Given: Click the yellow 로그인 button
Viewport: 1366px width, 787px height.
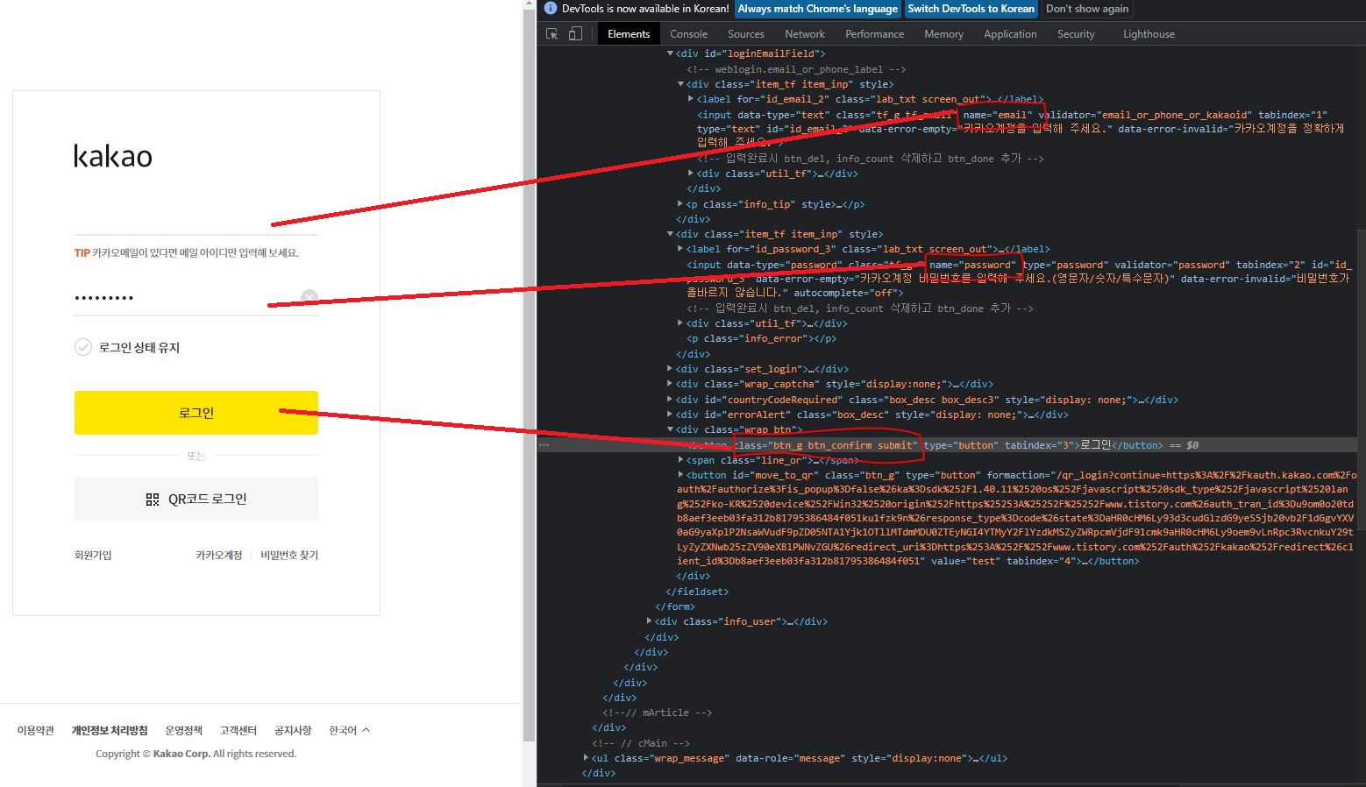Looking at the screenshot, I should tap(196, 413).
